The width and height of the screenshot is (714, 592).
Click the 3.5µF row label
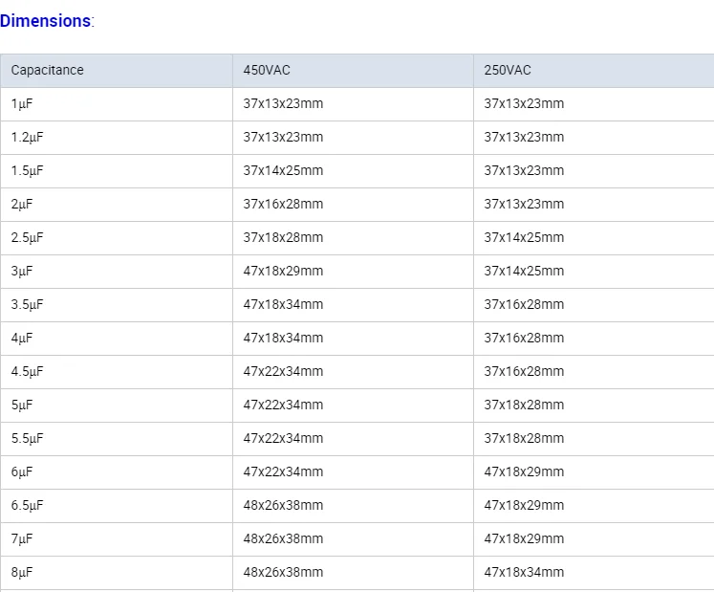27,305
